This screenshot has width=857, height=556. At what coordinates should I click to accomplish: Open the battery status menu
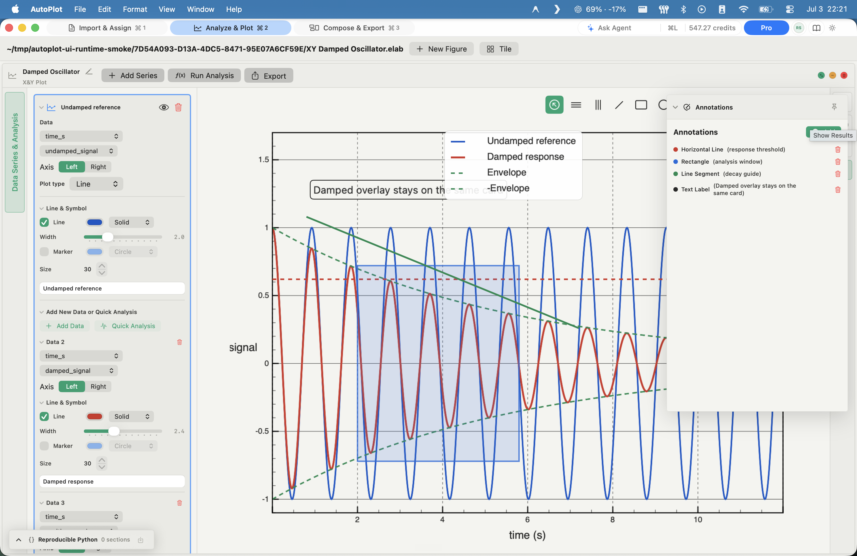click(765, 9)
